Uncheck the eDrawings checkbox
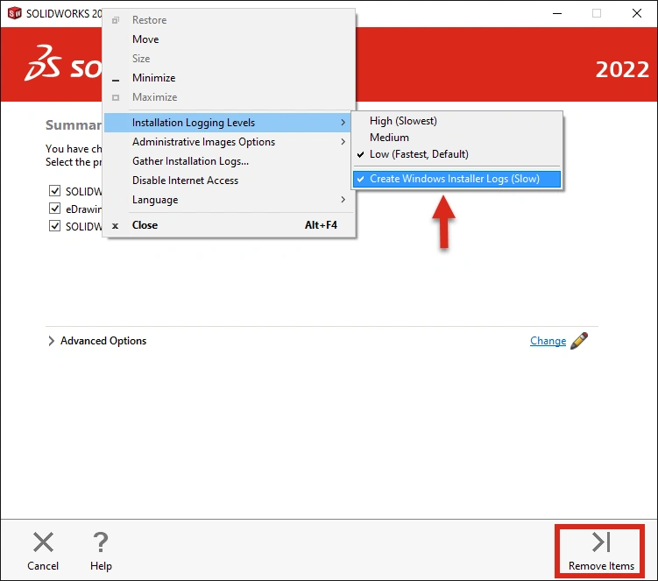 tap(54, 209)
